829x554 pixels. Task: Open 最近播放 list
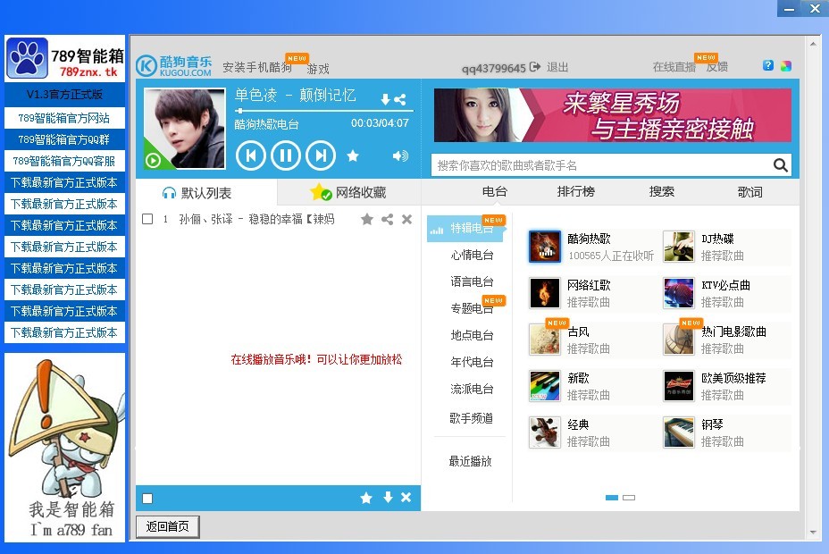[x=470, y=461]
